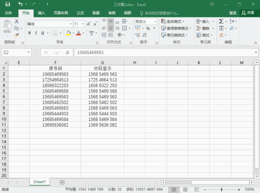The image size is (260, 193).
Task: Expand the number format dropdown showing 自定义
Action: [155, 21]
